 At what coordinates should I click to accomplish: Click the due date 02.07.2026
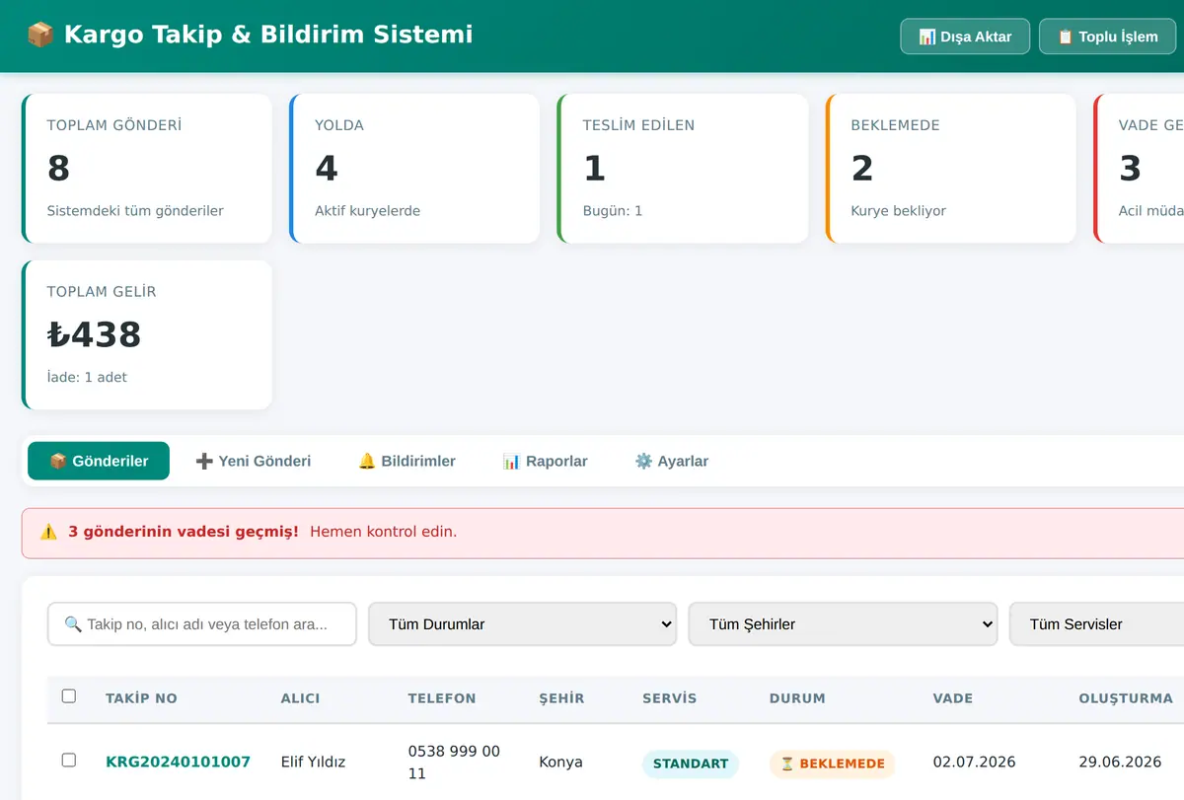pyautogui.click(x=975, y=762)
